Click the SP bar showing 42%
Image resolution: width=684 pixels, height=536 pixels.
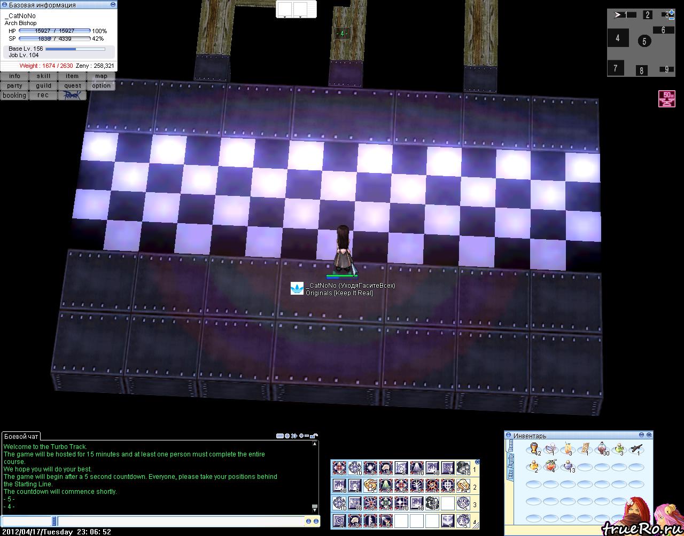pyautogui.click(x=55, y=38)
